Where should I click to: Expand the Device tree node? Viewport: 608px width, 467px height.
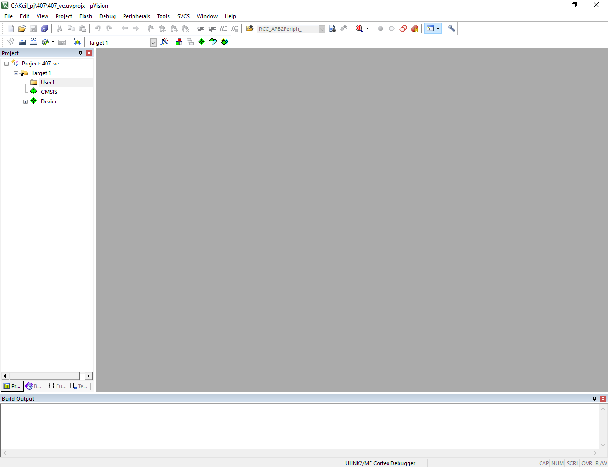[x=25, y=102]
